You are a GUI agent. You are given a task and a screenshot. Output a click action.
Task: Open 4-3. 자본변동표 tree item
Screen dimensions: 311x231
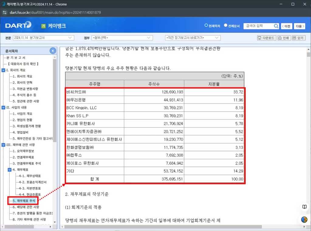30,188
